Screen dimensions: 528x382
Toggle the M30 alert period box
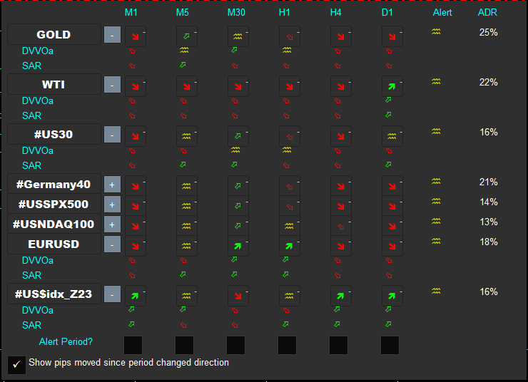pos(235,345)
